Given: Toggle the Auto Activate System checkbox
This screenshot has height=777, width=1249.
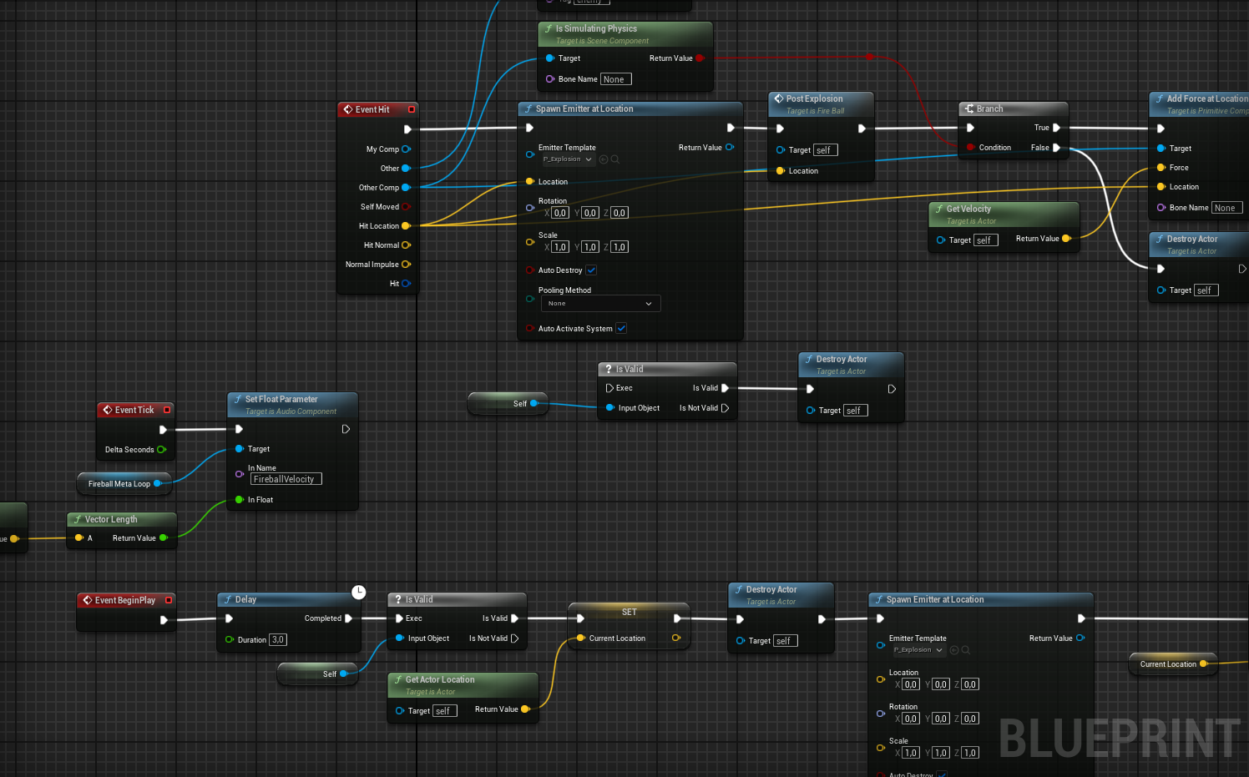Looking at the screenshot, I should click(621, 329).
